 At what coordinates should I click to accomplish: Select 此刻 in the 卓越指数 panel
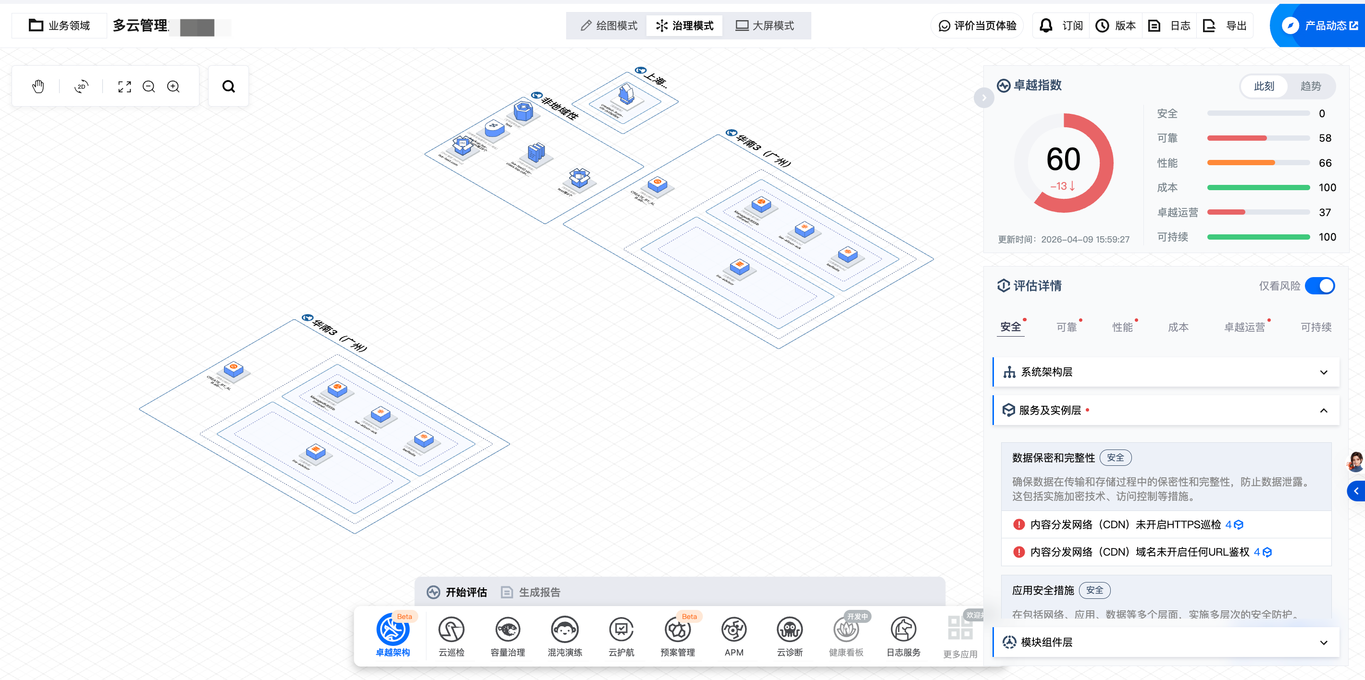click(x=1264, y=86)
